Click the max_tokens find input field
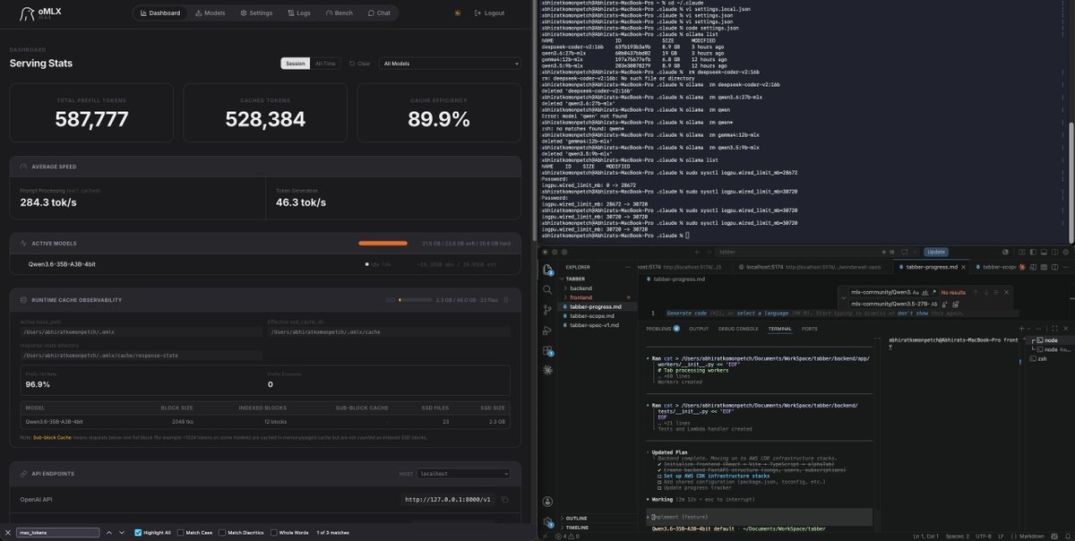Viewport: 1075px width, 541px height. (x=57, y=532)
